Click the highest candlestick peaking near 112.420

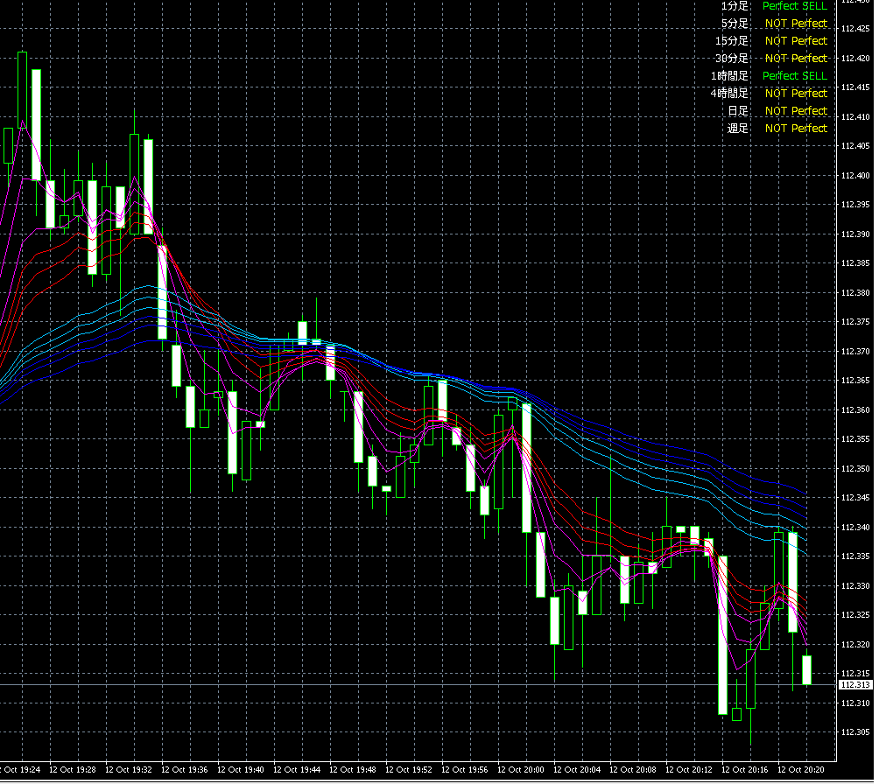click(22, 87)
